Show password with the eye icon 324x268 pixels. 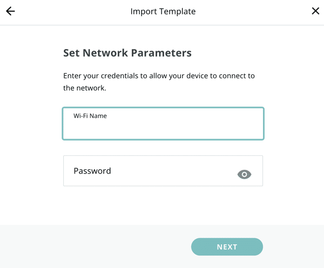point(244,175)
